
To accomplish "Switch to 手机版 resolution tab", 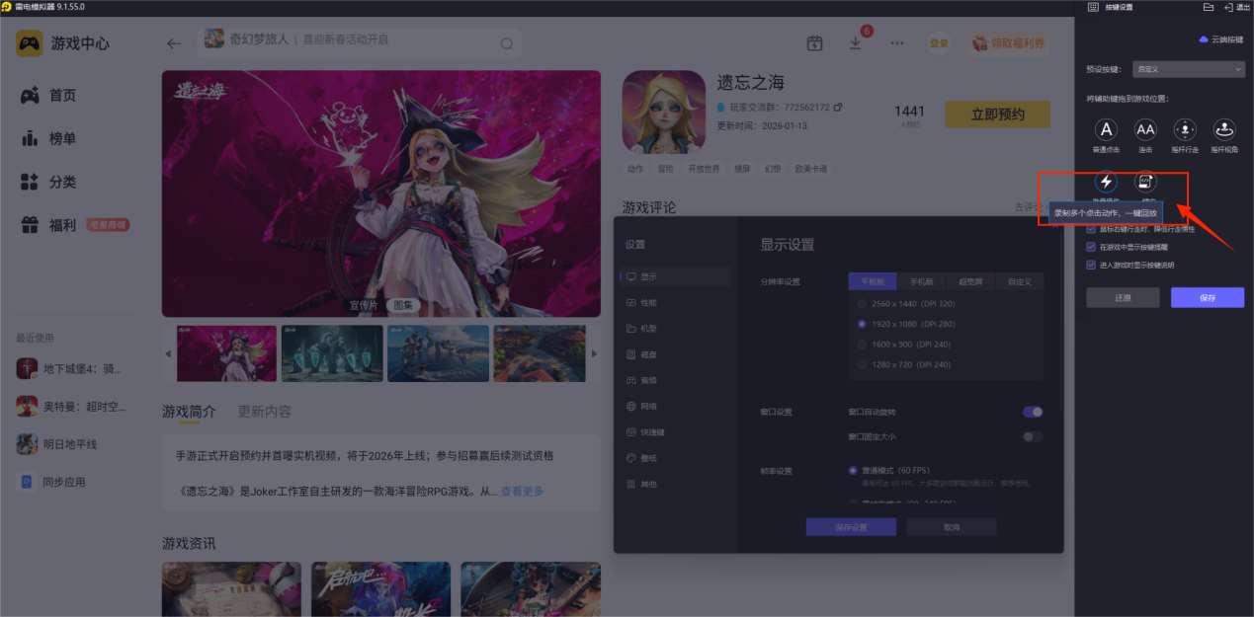I will [921, 281].
